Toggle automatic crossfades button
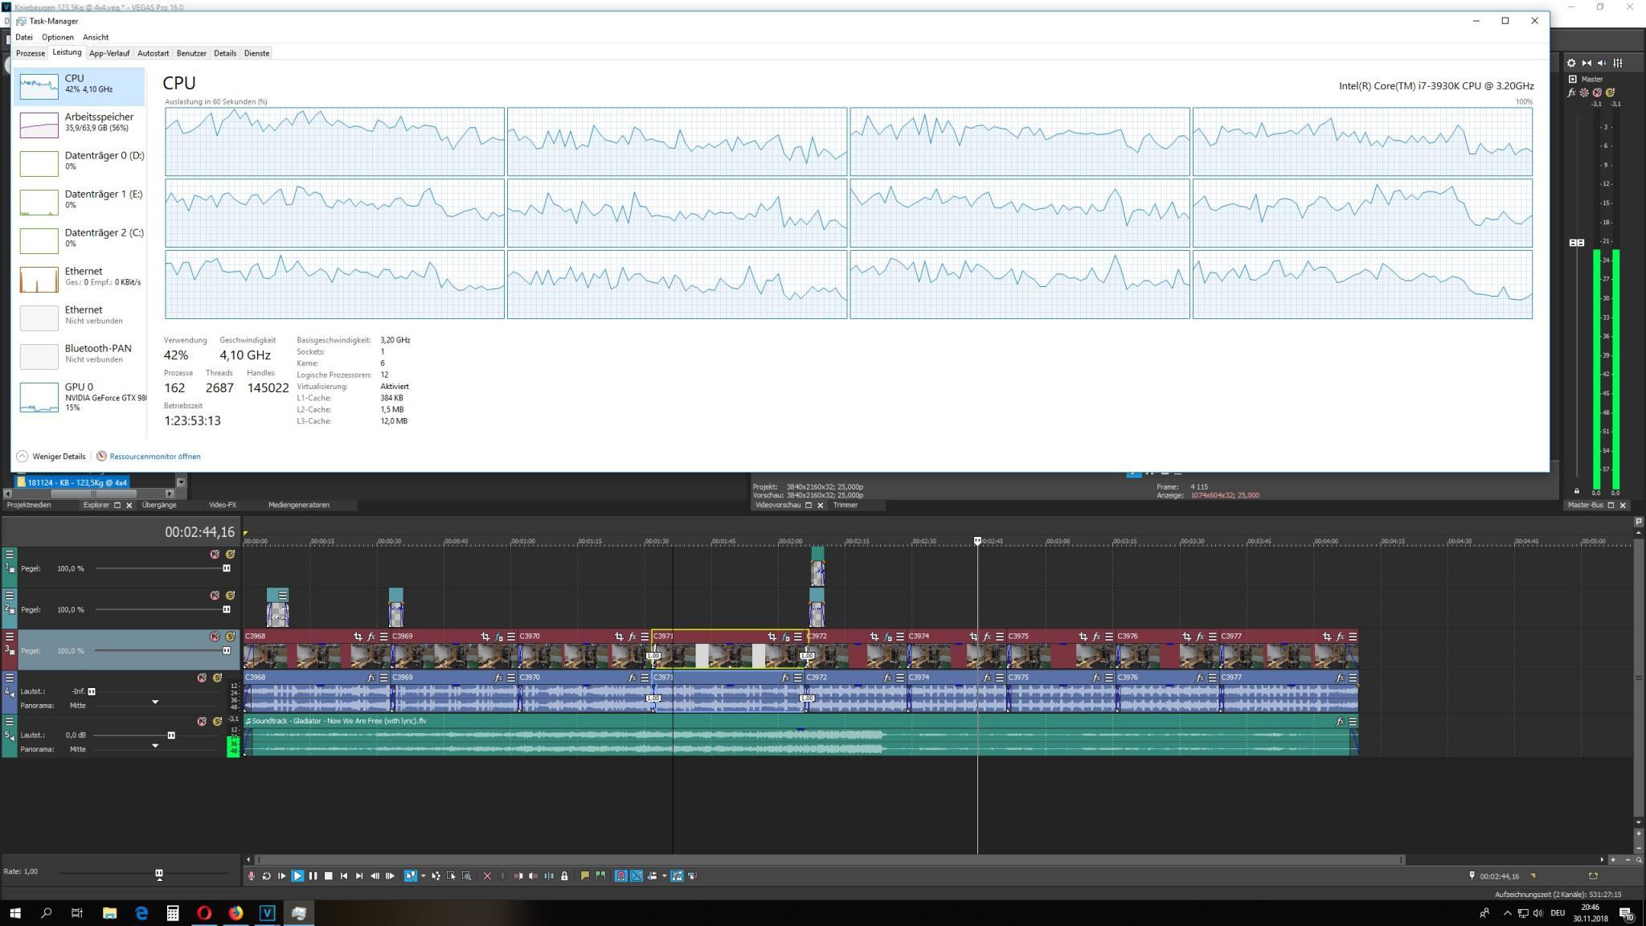This screenshot has height=926, width=1646. point(637,875)
